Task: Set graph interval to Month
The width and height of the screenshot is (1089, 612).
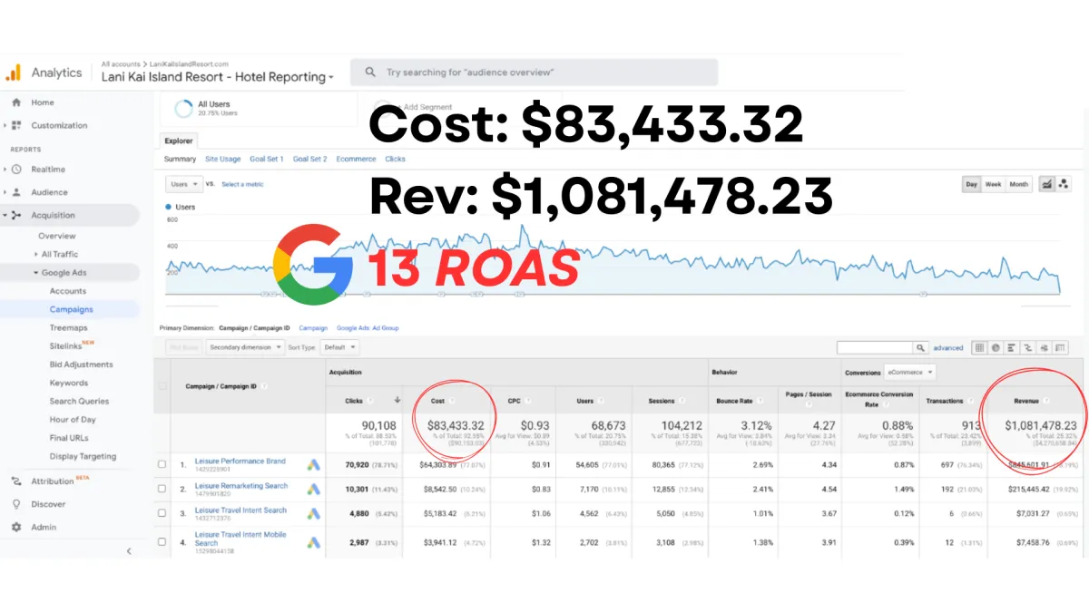Action: point(1019,184)
